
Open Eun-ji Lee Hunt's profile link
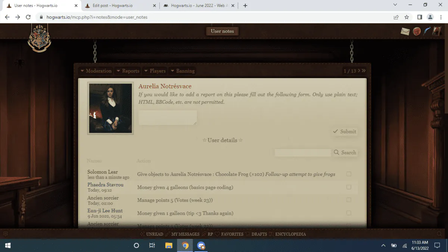[105, 211]
